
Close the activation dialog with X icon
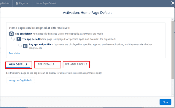point(173,3)
